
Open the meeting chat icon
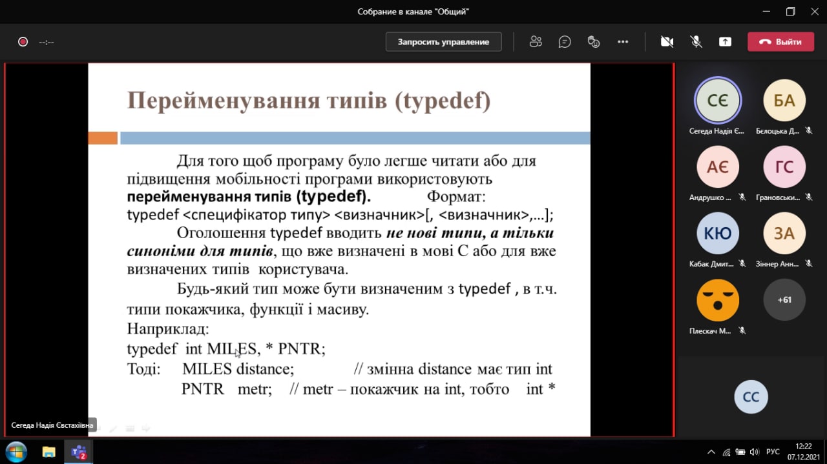tap(565, 42)
